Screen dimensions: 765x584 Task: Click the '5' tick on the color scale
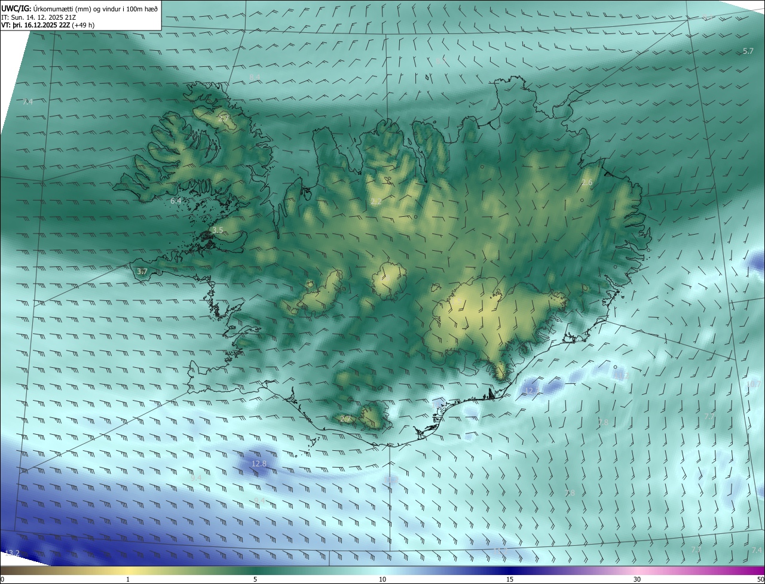255,579
